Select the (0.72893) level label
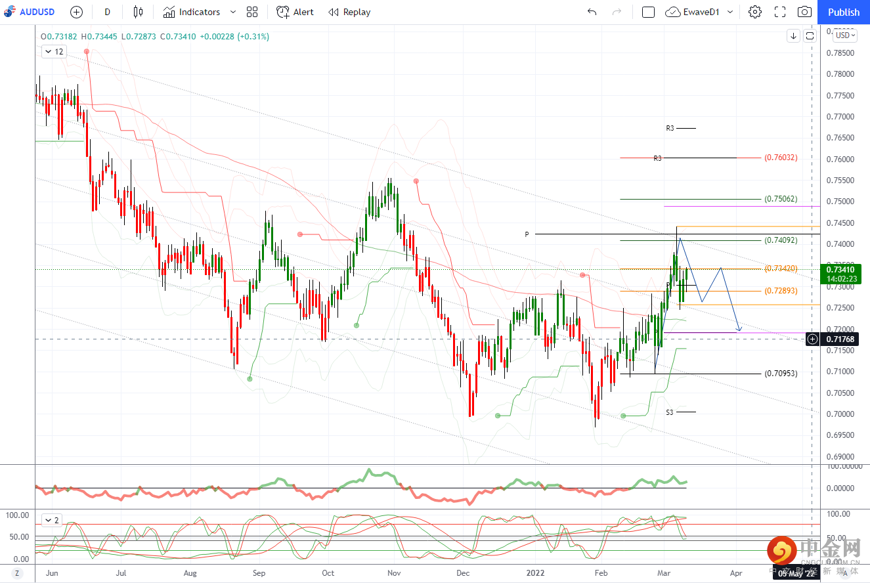This screenshot has width=870, height=583. tap(781, 291)
